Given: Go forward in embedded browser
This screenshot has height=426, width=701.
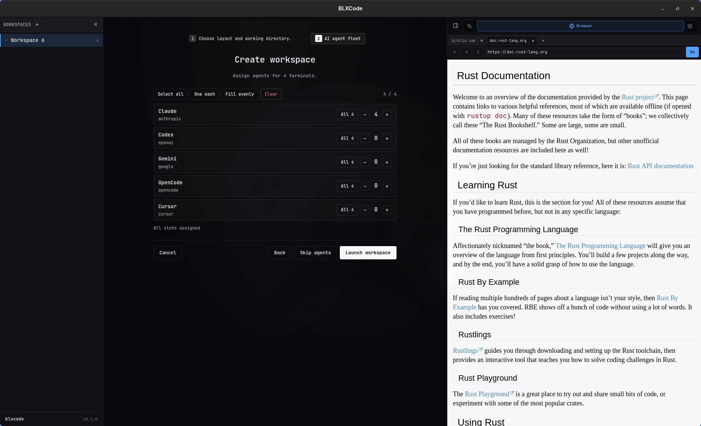Looking at the screenshot, I should pyautogui.click(x=466, y=52).
